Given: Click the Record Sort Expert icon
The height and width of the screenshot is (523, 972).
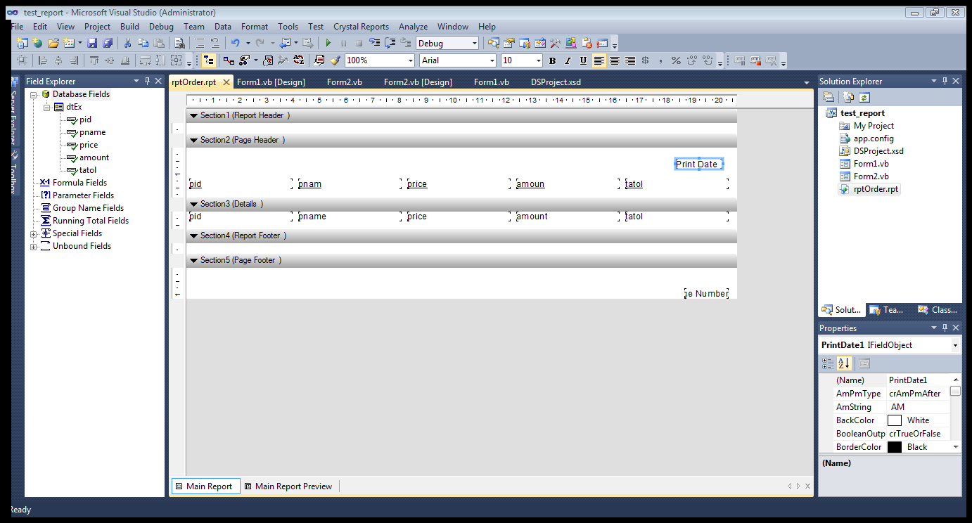Looking at the screenshot, I should (x=299, y=60).
